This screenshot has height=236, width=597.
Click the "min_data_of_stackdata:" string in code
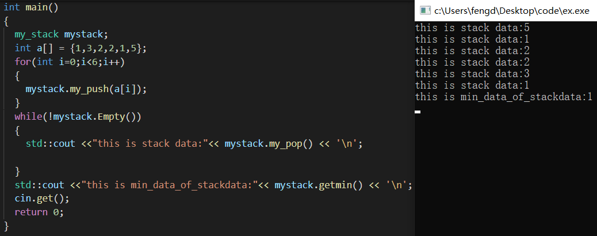173,185
